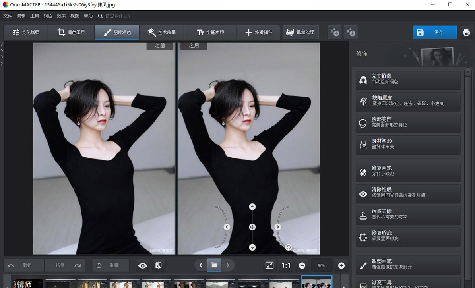This screenshot has height=288, width=475.
Task: Go to the previous photo arrow
Action: pyautogui.click(x=201, y=265)
